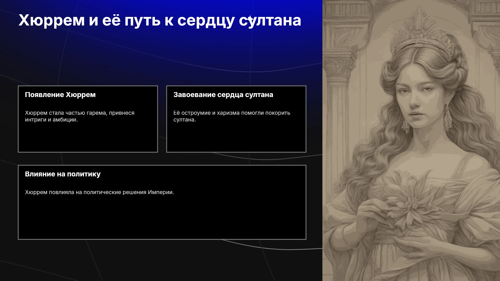
Task: Click the word "Хюррем" starting the title
Action: click(52, 20)
